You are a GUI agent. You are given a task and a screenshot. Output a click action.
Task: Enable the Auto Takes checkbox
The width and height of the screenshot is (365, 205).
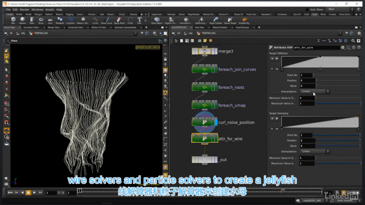coord(307,10)
